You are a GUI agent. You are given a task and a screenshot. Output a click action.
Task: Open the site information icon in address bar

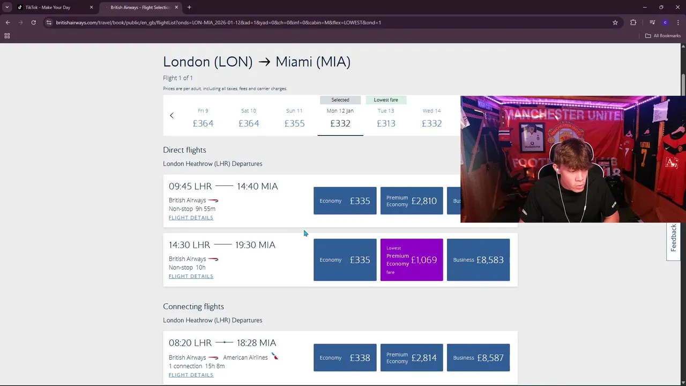coord(49,23)
